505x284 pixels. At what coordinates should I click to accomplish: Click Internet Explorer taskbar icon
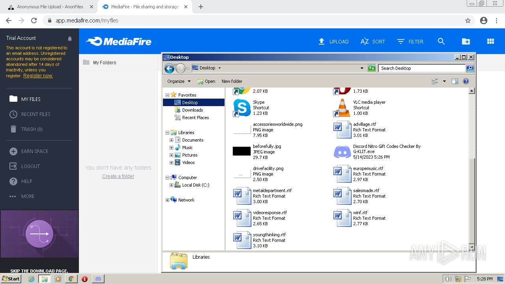tap(31, 279)
